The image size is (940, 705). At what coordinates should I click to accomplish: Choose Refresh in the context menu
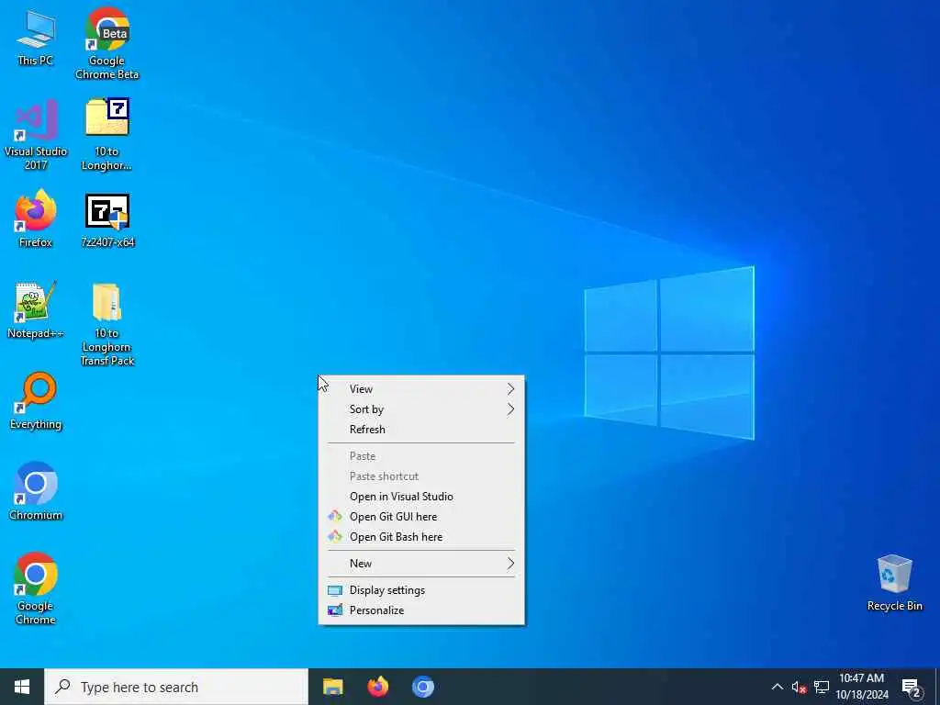[421, 430]
